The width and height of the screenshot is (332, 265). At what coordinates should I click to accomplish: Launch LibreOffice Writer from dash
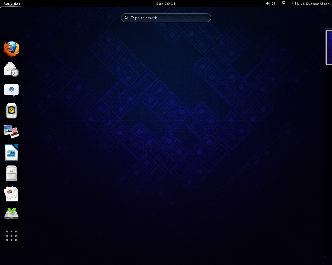pyautogui.click(x=12, y=152)
